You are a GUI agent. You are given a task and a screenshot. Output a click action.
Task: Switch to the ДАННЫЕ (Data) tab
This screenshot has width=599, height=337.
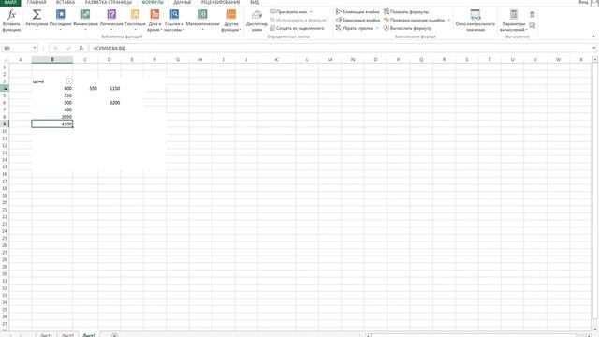(x=182, y=2)
